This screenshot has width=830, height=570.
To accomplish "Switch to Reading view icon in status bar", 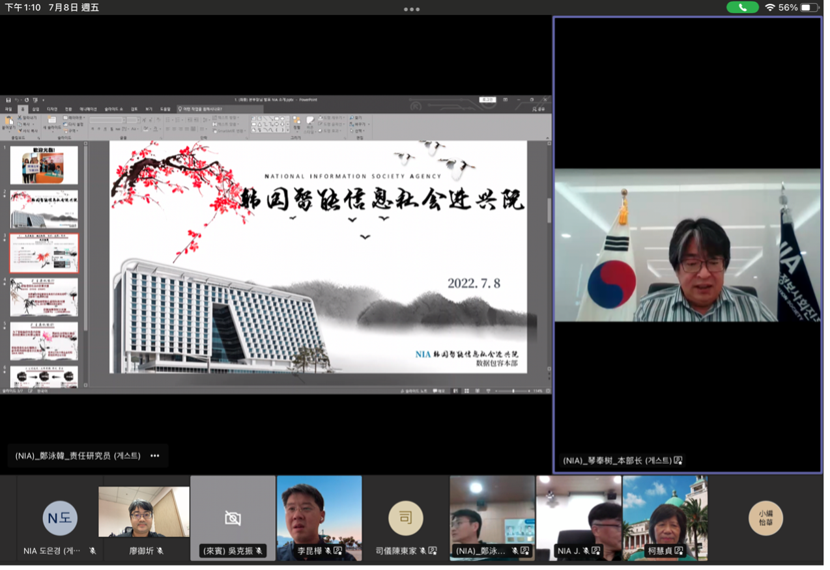I will (478, 391).
